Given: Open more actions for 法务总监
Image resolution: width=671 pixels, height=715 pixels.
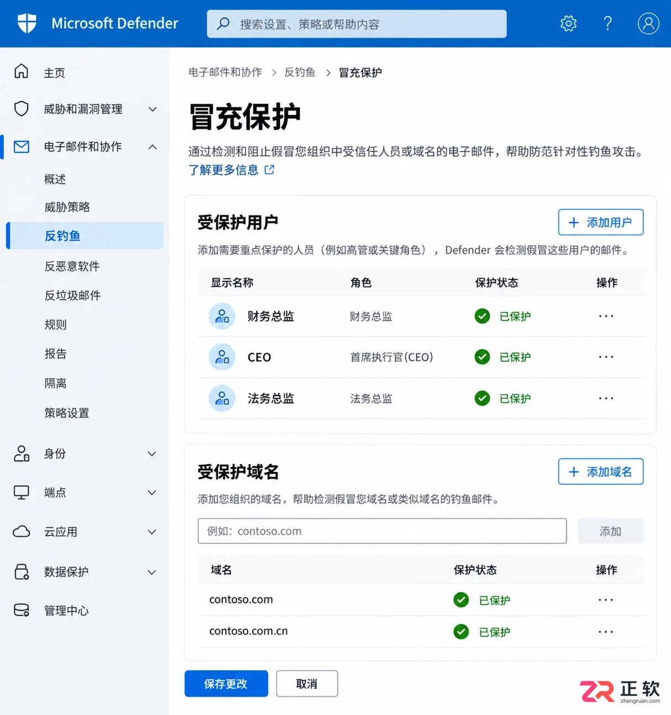Looking at the screenshot, I should click(606, 398).
